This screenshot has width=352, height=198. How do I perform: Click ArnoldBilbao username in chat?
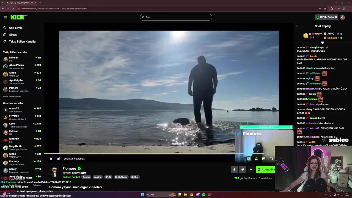pos(313,137)
